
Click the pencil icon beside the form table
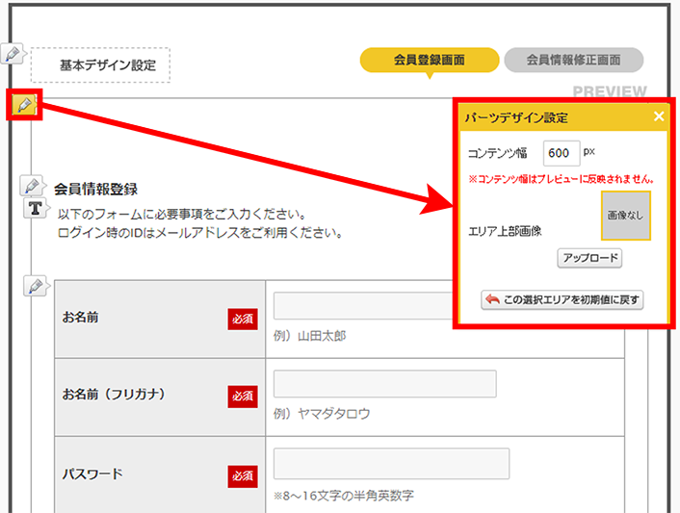coord(36,286)
